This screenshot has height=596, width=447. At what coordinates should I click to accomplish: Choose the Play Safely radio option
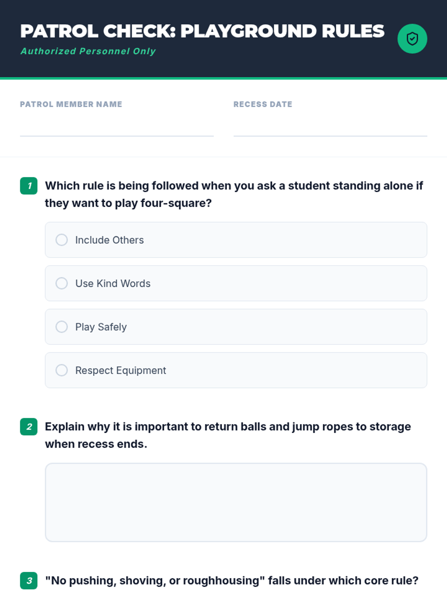pos(62,327)
